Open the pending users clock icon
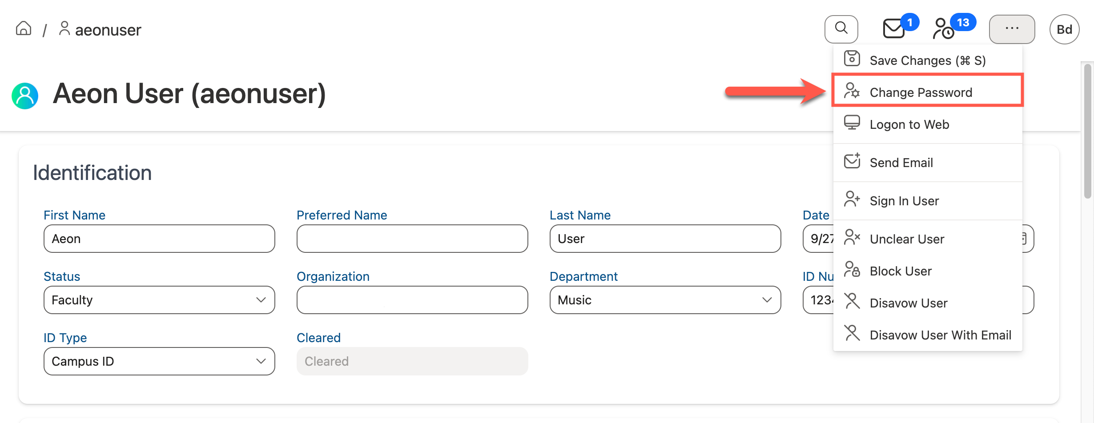The width and height of the screenshot is (1094, 423). coord(944,29)
